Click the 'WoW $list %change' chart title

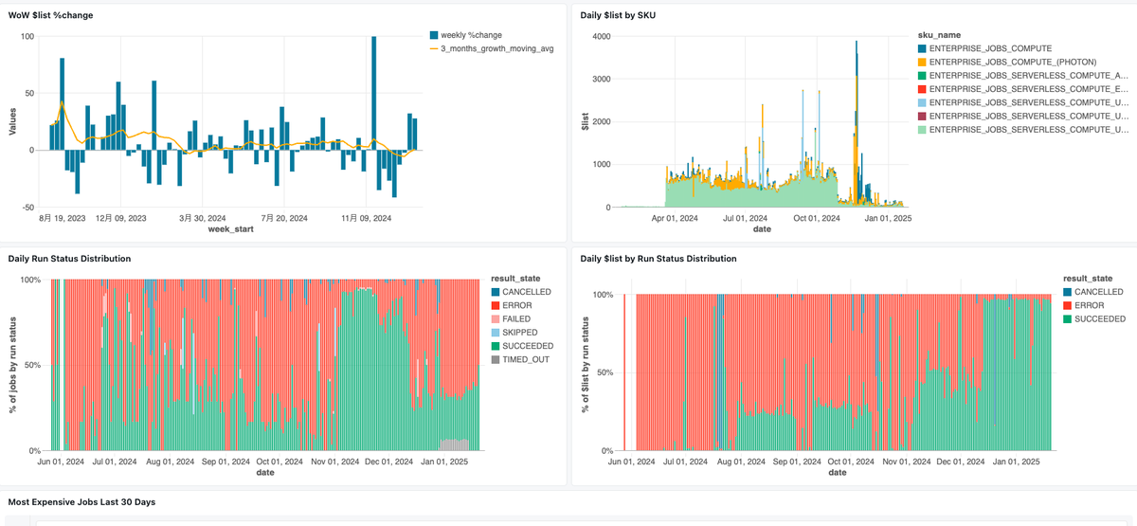pos(50,15)
